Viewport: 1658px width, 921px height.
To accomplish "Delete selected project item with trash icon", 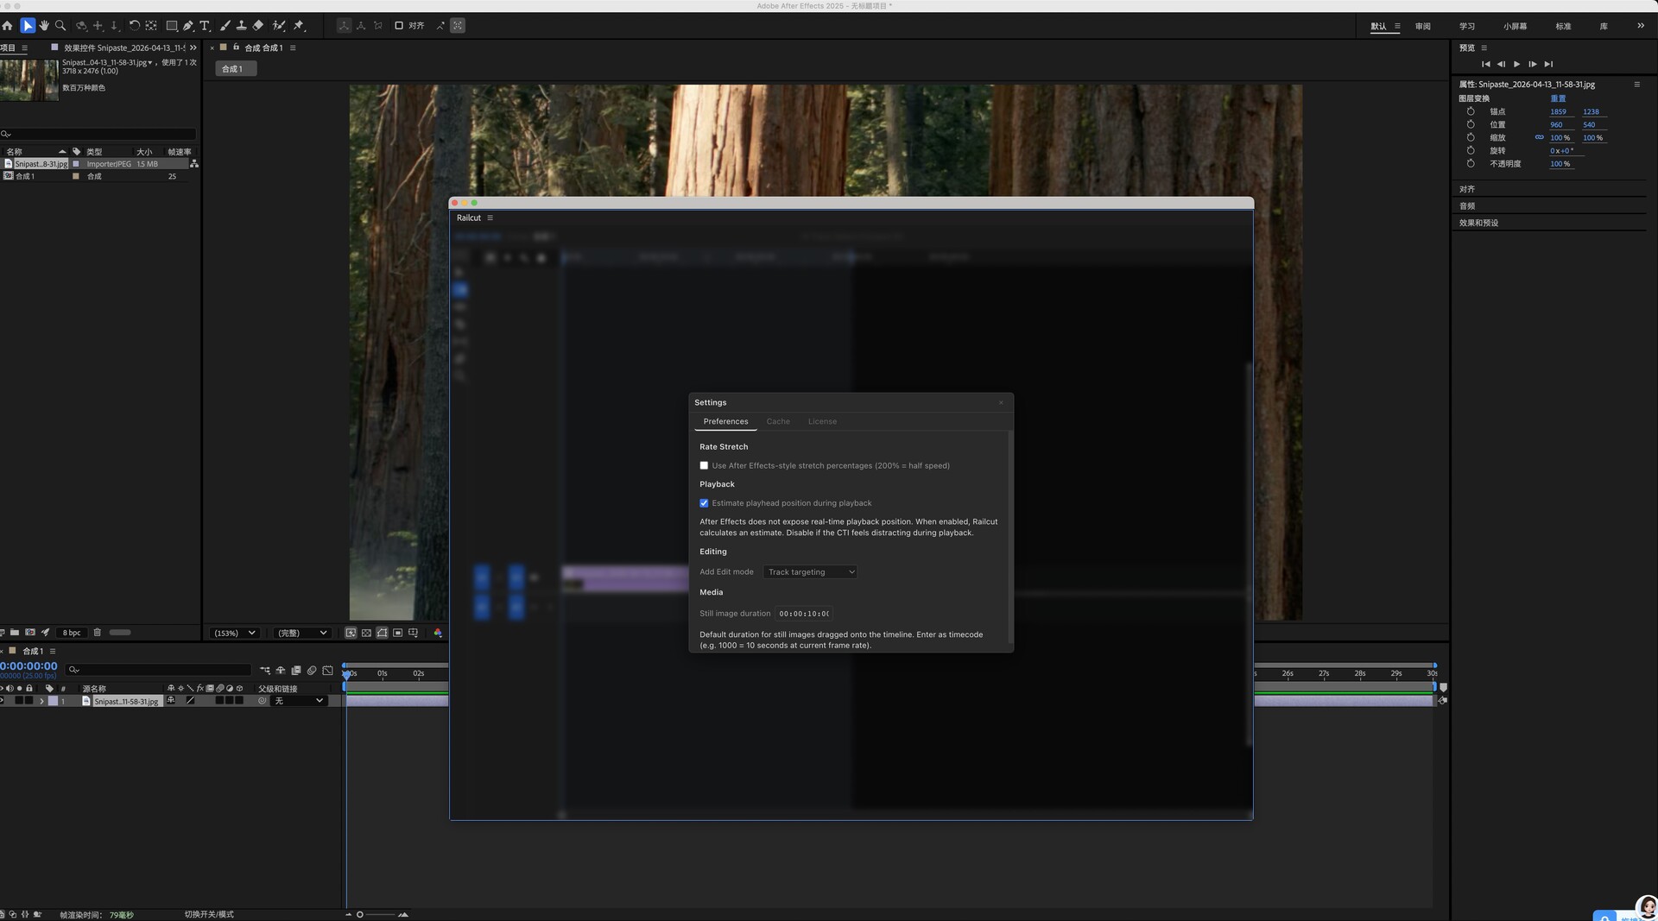I will (x=98, y=633).
